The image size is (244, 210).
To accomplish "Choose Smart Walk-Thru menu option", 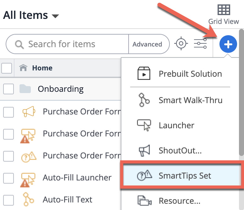I will pyautogui.click(x=190, y=100).
